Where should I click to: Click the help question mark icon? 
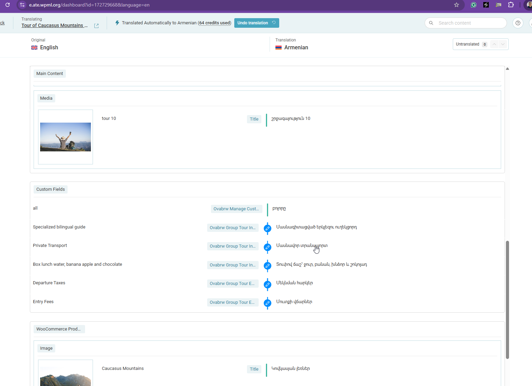tap(518, 23)
